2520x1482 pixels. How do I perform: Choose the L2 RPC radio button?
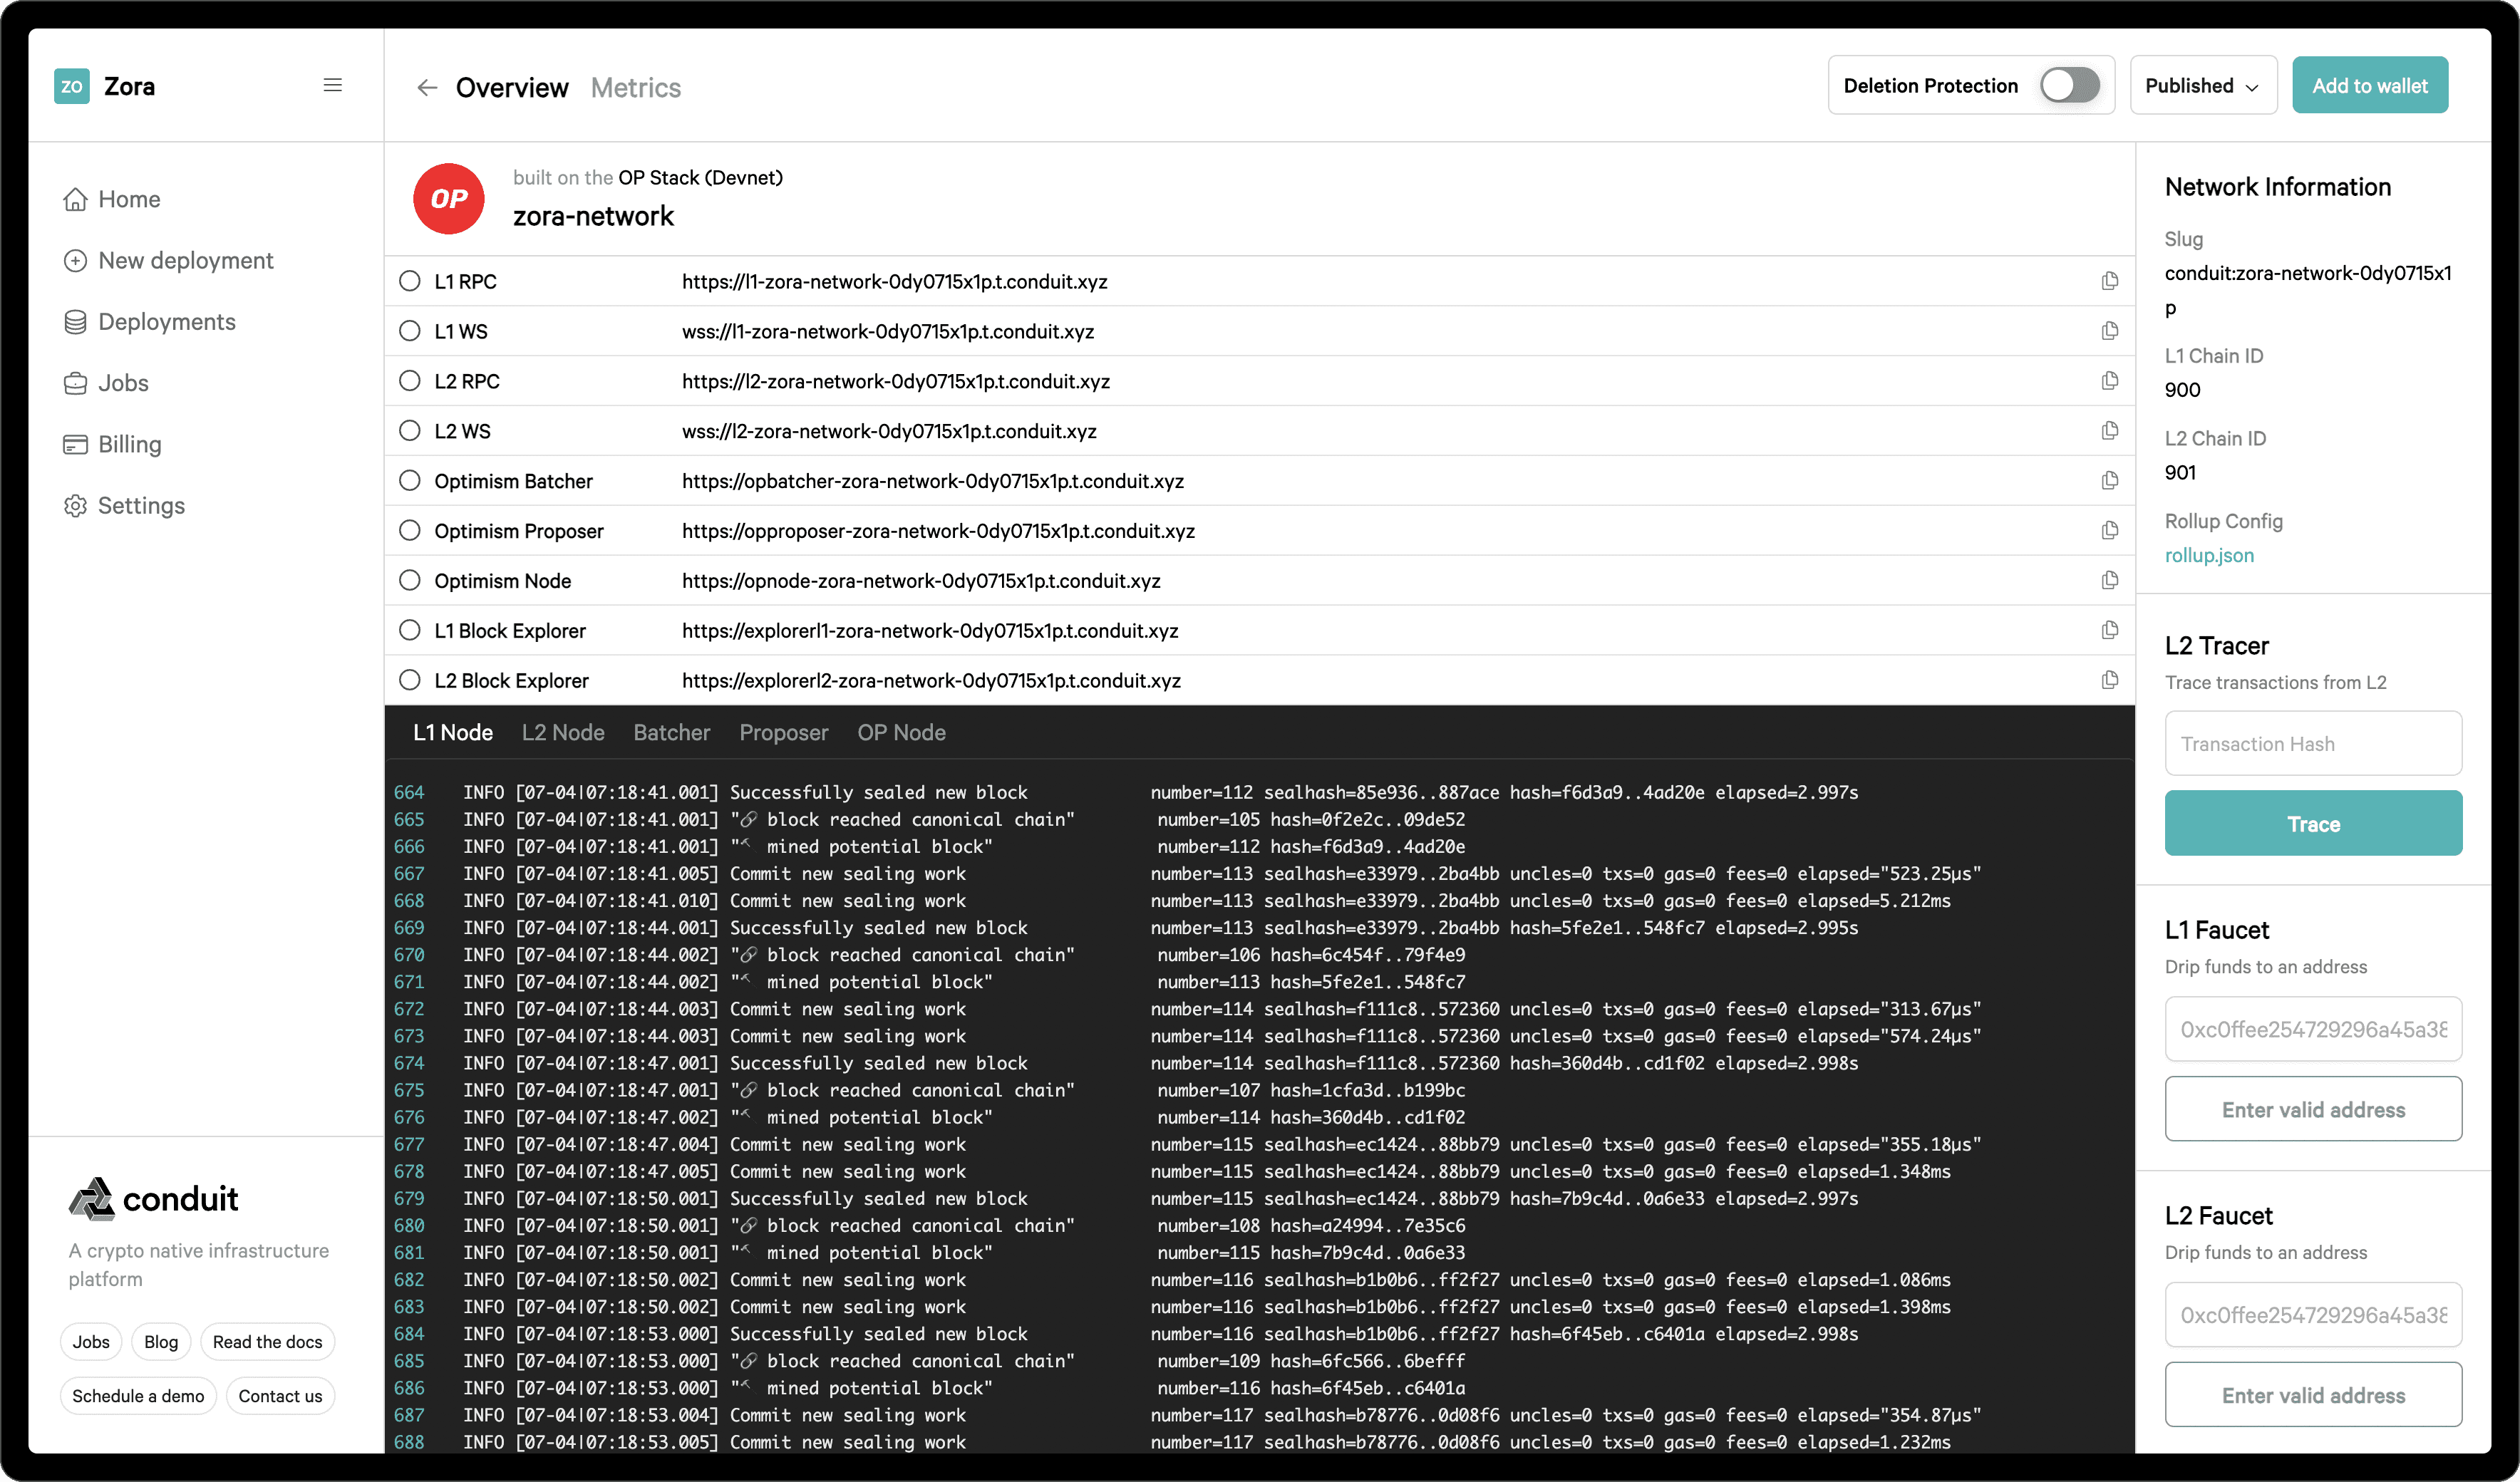point(410,381)
